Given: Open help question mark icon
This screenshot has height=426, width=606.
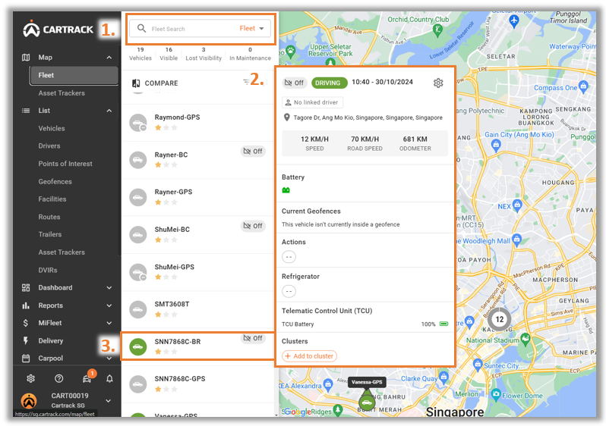Looking at the screenshot, I should (58, 378).
